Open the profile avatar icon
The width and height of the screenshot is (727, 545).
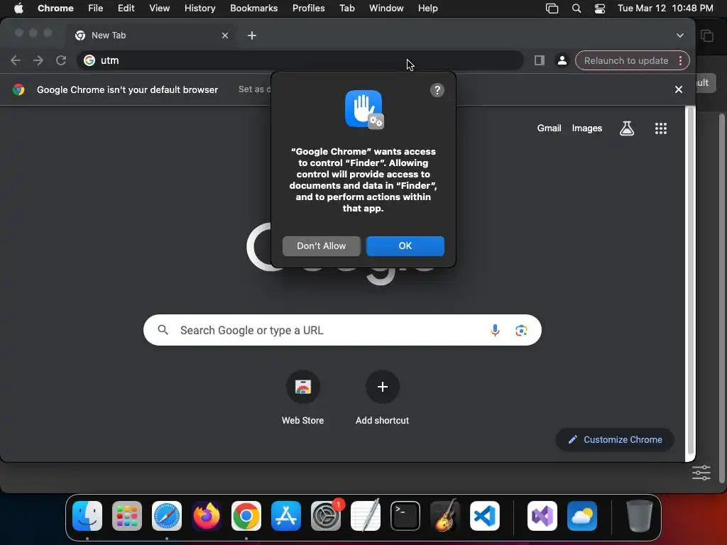(x=562, y=60)
